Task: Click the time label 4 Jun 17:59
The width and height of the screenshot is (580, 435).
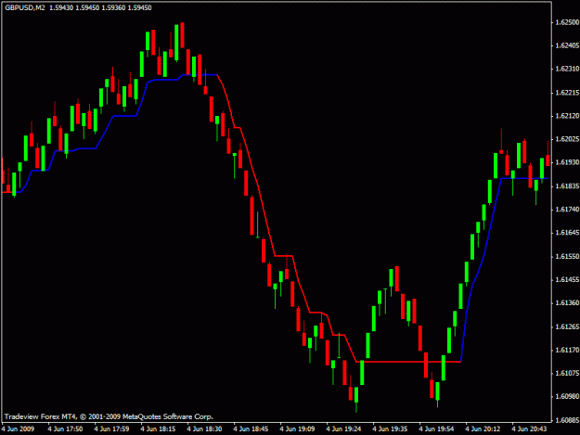Action: pos(111,429)
